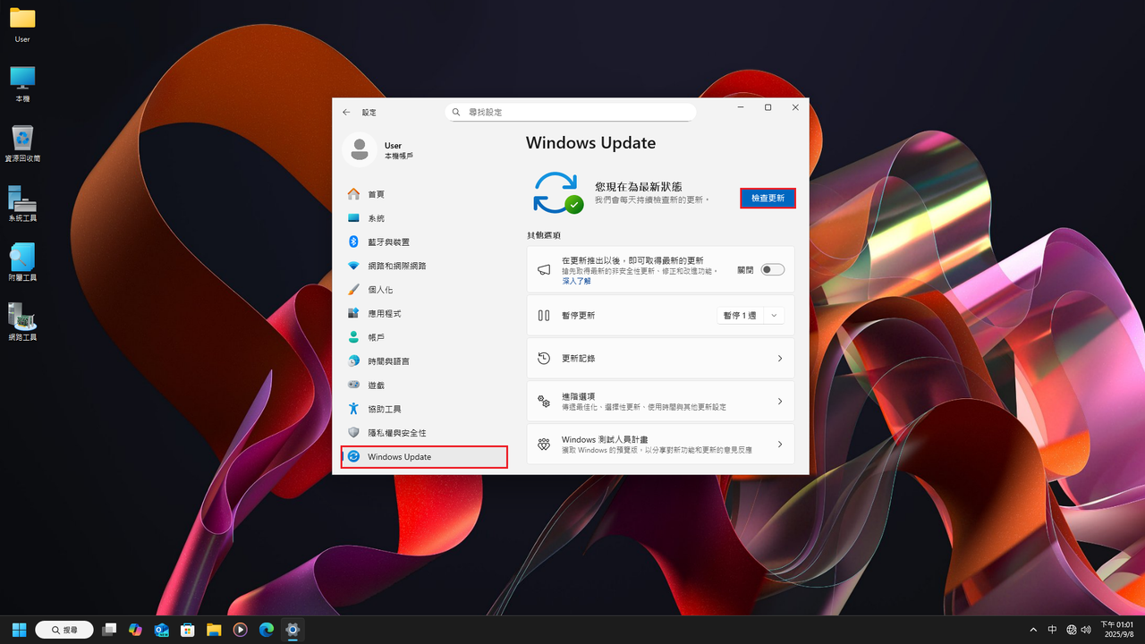Screen dimensions: 1145x644
Task: Open 藍牙與裝置 in the sidebar
Action: [x=424, y=241]
